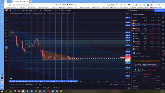Click the price scale USDT currency dropdown
Image resolution: width=165 pixels, height=93 pixels.
tap(128, 13)
